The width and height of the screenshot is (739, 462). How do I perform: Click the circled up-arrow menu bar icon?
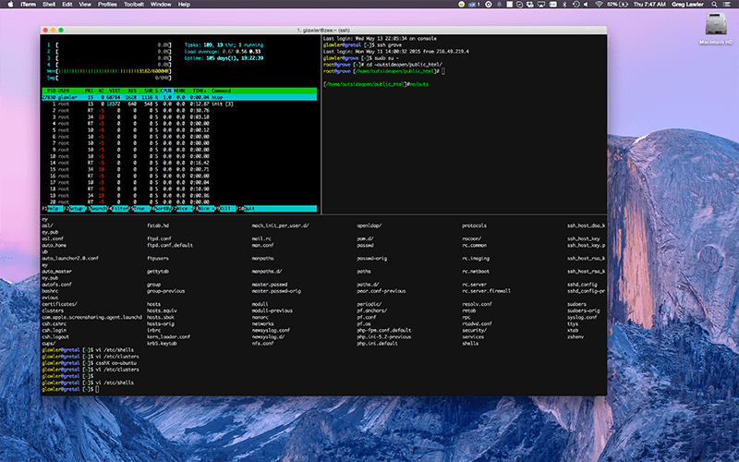point(489,5)
